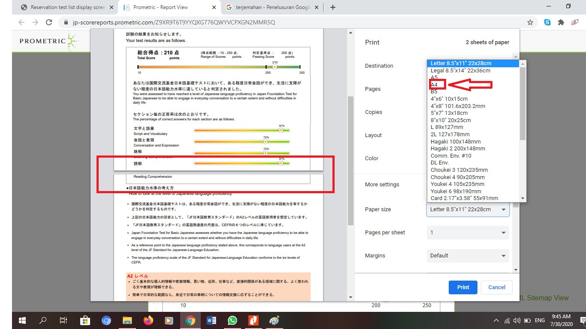The image size is (586, 329).
Task: Launch Firefox from the taskbar
Action: pyautogui.click(x=148, y=320)
